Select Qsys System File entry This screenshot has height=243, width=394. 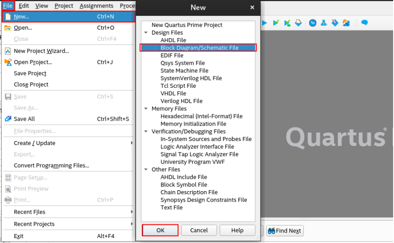pos(183,63)
